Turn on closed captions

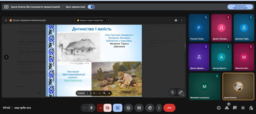pyautogui.click(x=139, y=108)
